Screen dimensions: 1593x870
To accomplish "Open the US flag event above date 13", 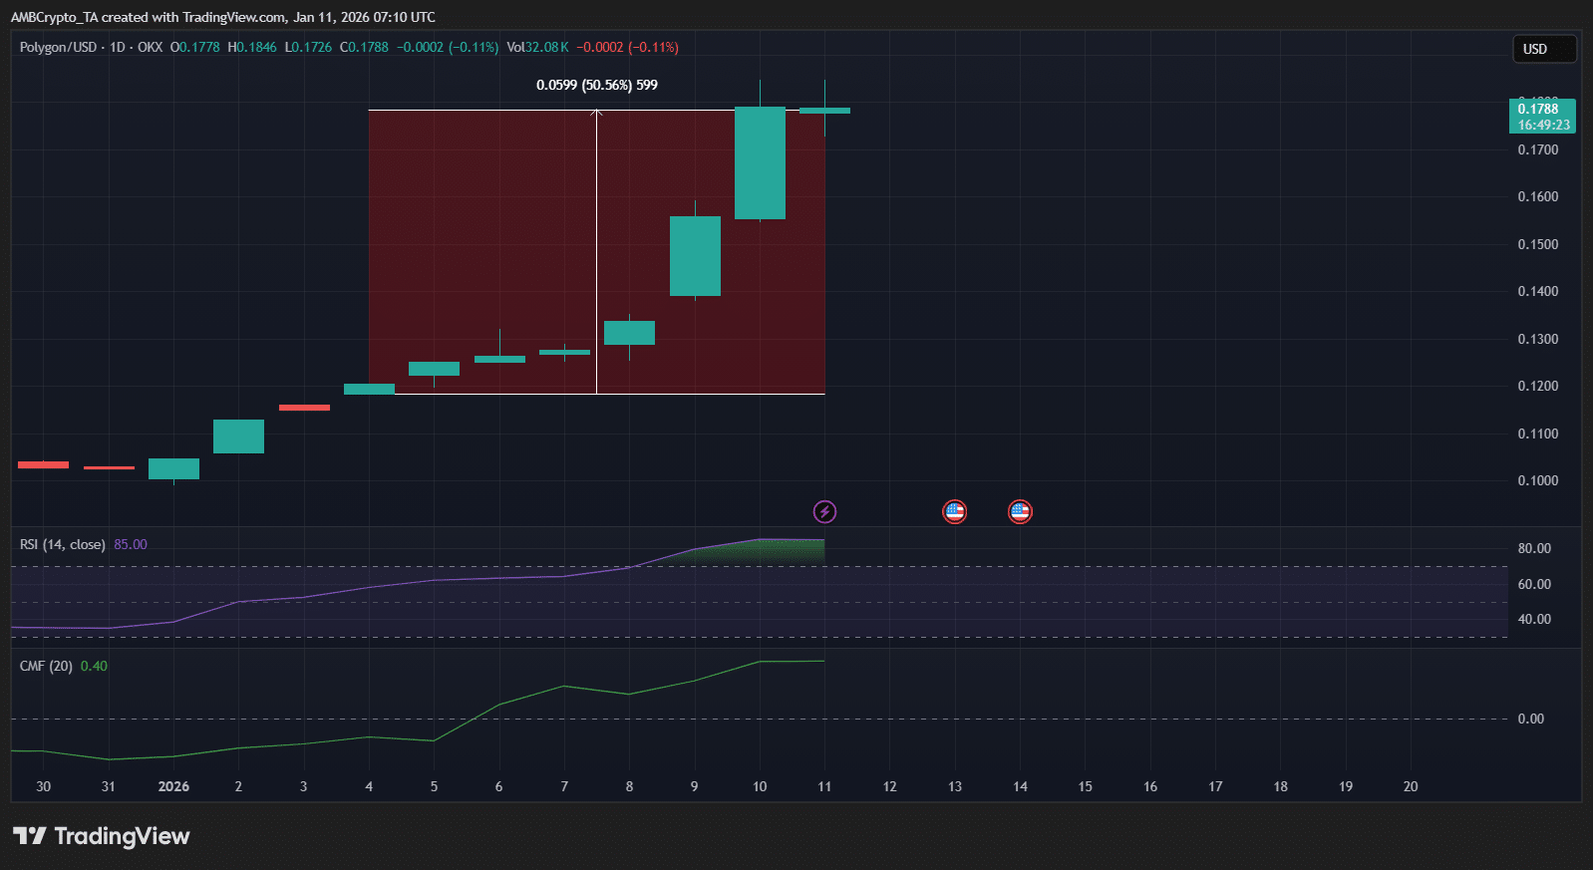I will (x=954, y=512).
